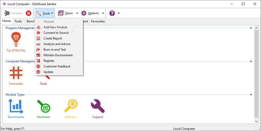Click the Register thermometer icon
The height and width of the screenshot is (131, 261).
(x=38, y=61)
